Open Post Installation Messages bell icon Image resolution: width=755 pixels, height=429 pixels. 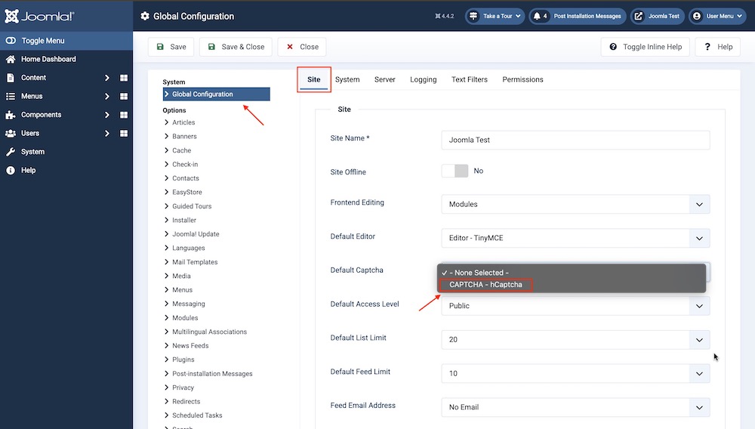(536, 16)
